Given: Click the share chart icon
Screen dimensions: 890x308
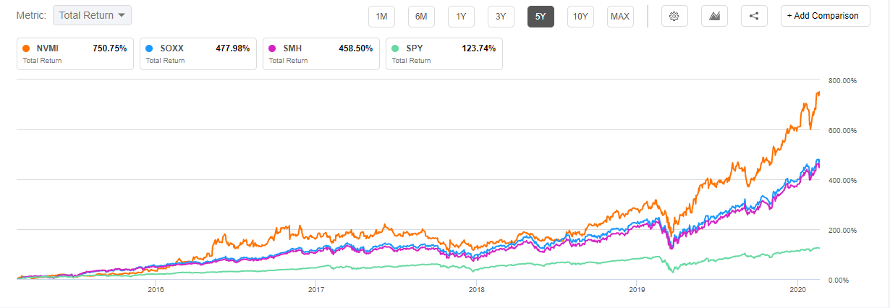Looking at the screenshot, I should point(754,16).
